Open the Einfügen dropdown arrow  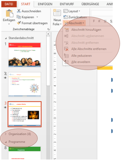tap(9, 24)
